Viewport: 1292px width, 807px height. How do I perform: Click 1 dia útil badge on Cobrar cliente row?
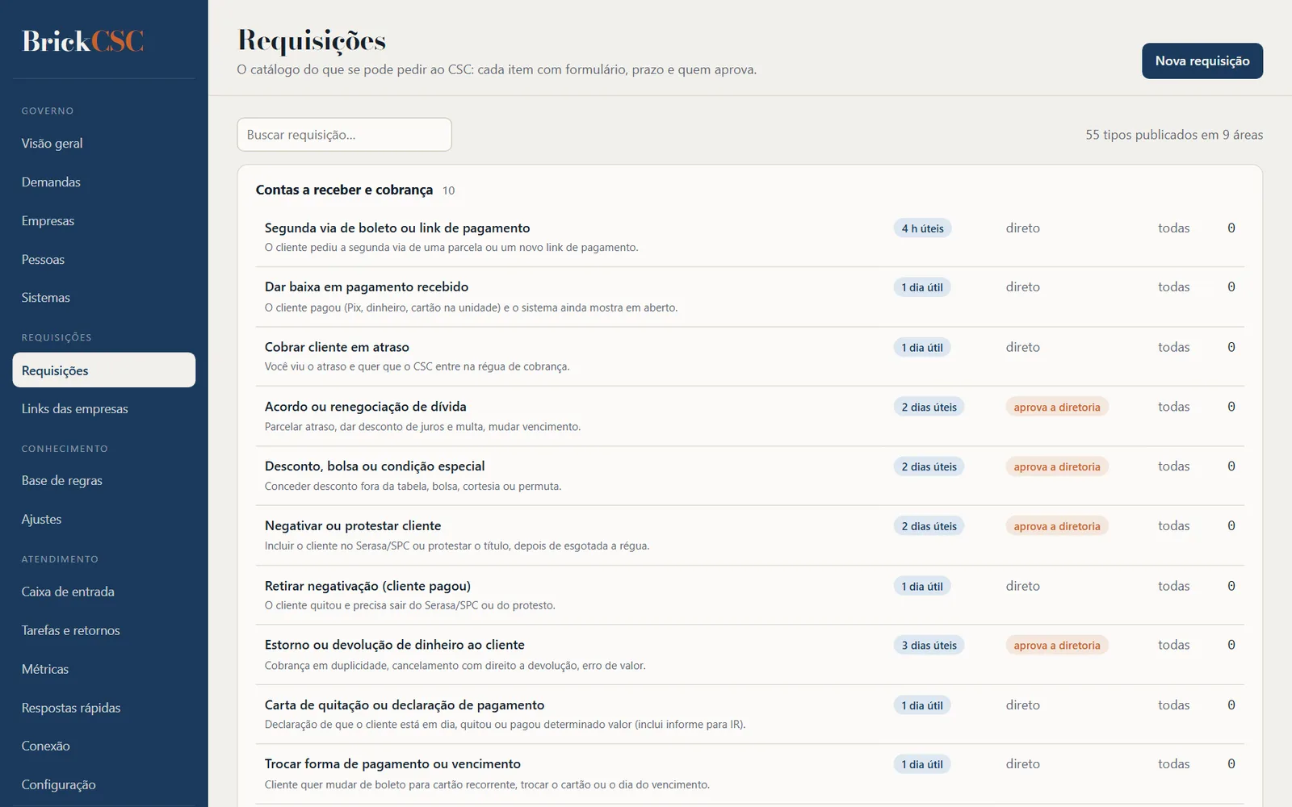[922, 348]
